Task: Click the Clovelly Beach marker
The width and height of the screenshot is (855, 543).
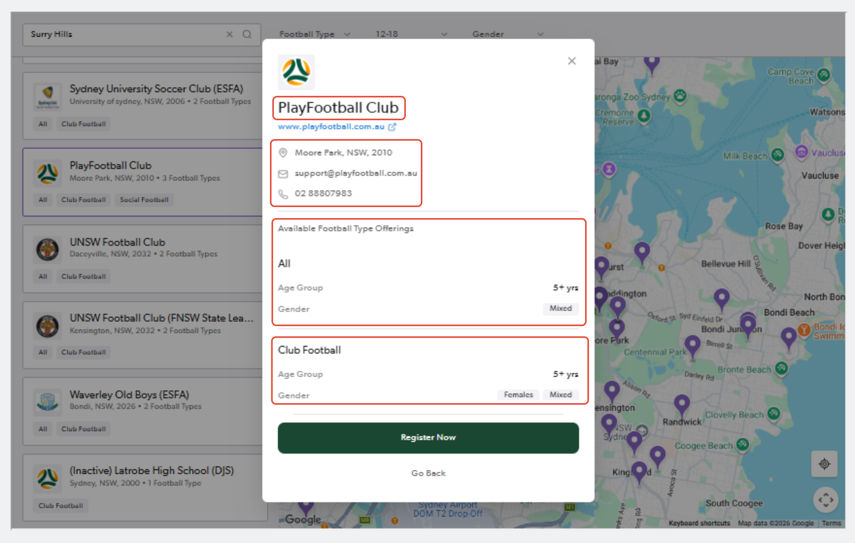Action: 774,413
